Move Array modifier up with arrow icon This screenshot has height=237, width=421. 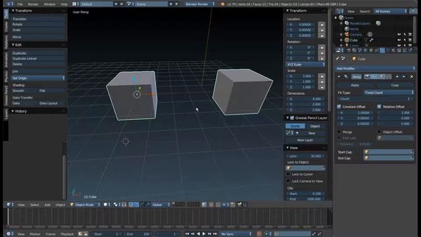coord(397,76)
